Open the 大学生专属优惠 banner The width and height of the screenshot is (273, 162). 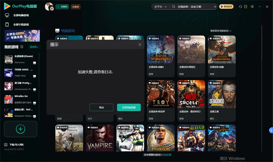tap(22, 36)
